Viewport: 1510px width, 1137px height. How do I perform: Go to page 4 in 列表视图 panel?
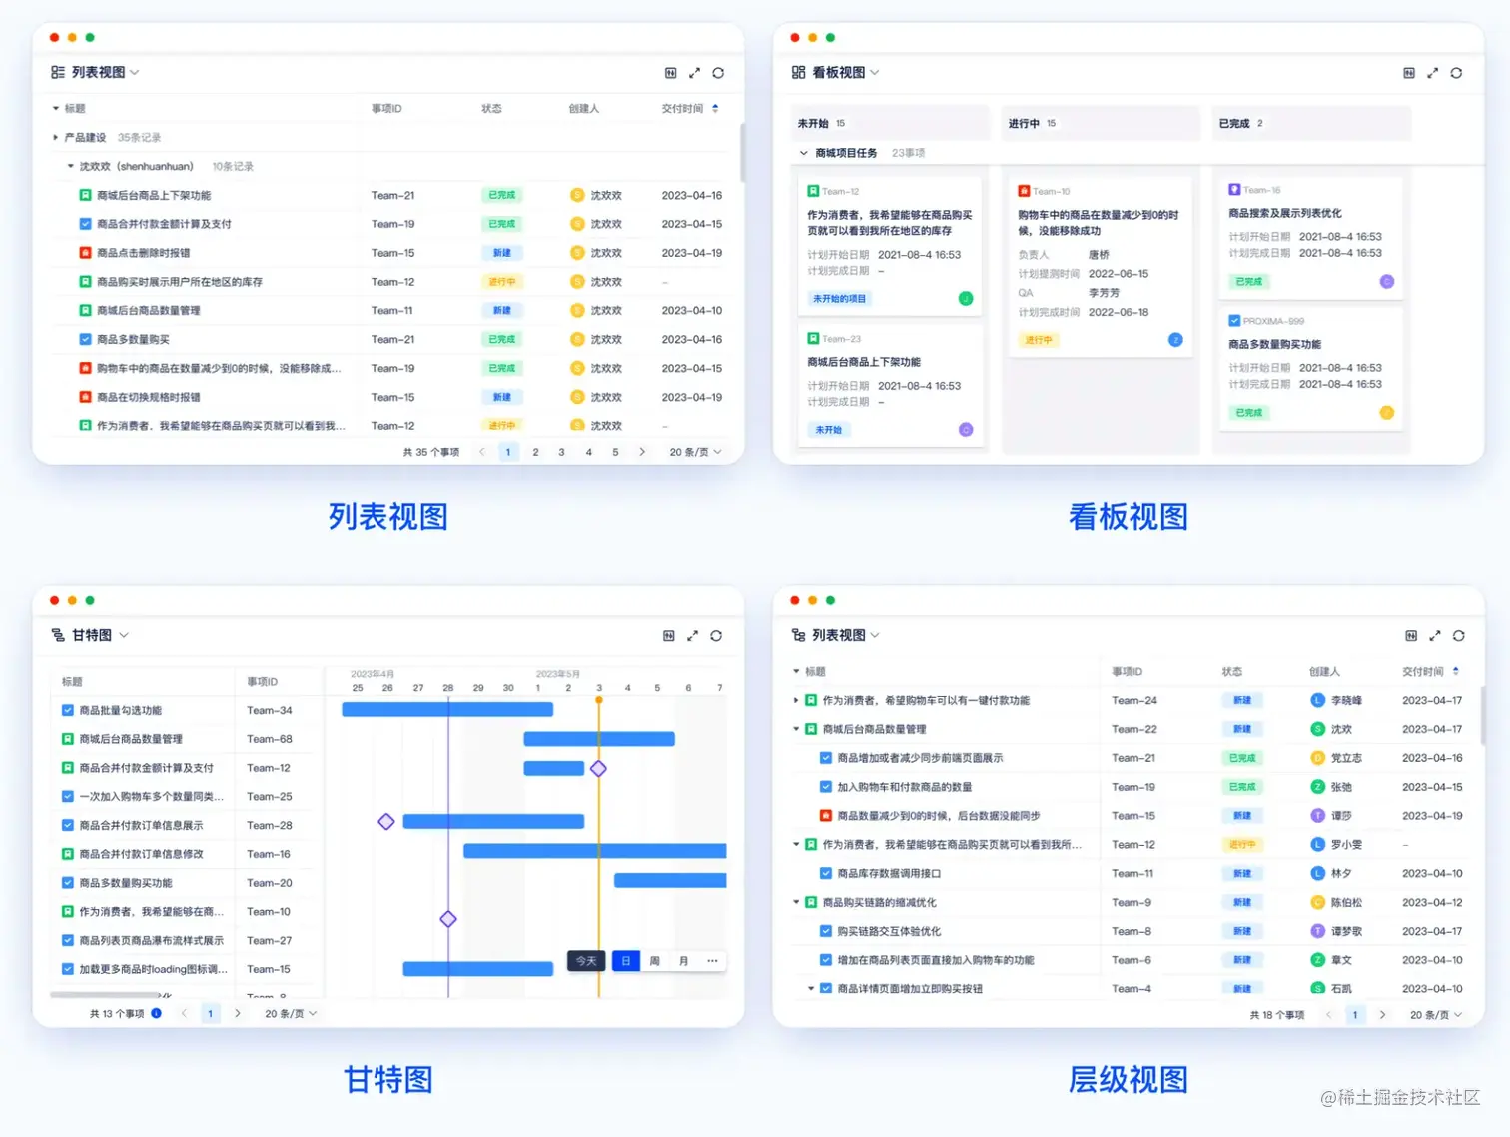point(589,452)
